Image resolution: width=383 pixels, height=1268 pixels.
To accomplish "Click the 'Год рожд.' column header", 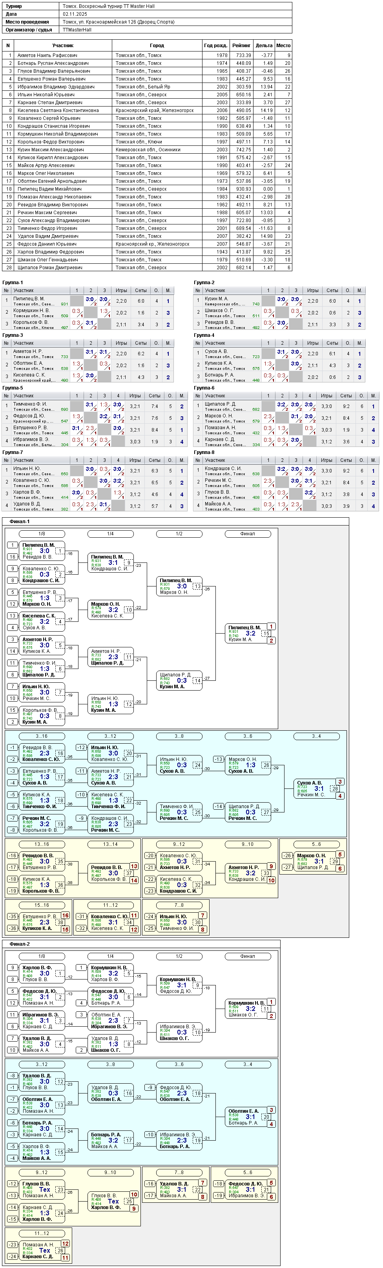I will point(215,45).
